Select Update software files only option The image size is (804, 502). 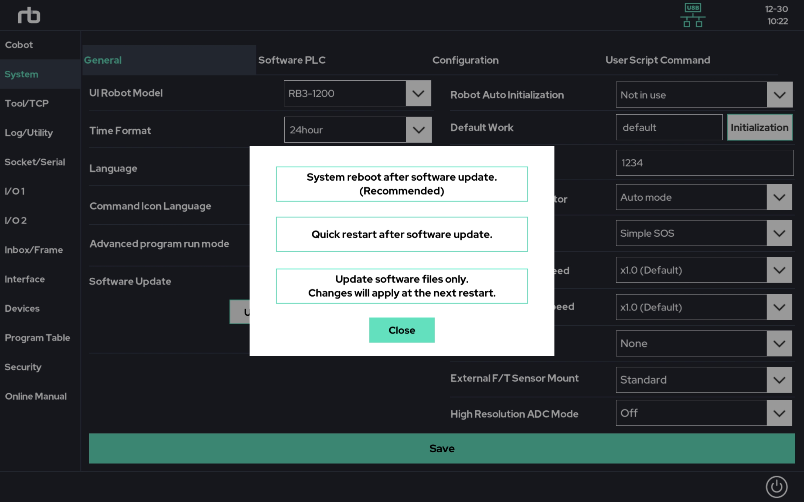coord(402,286)
